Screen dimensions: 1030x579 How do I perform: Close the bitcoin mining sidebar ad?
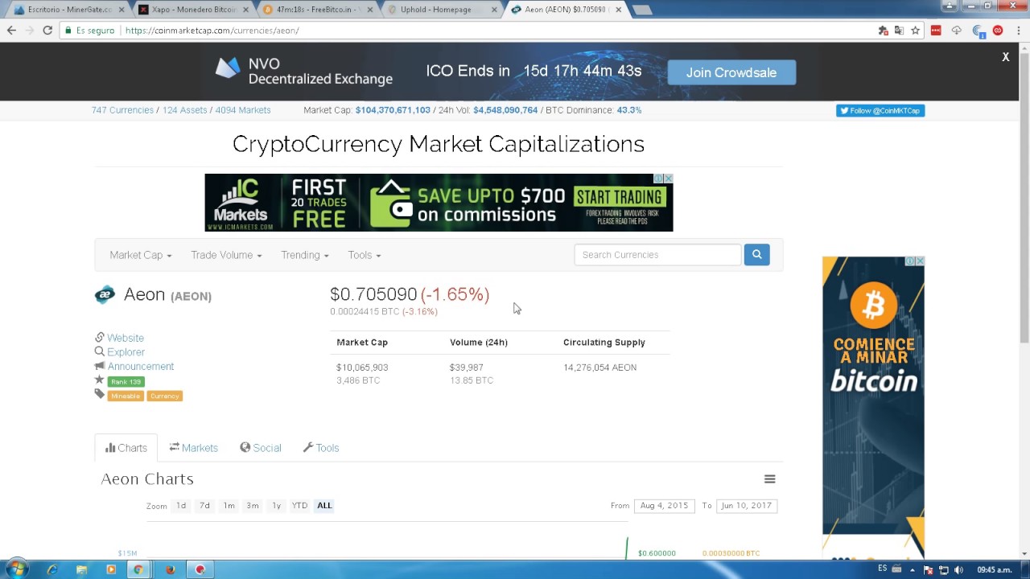(x=920, y=261)
